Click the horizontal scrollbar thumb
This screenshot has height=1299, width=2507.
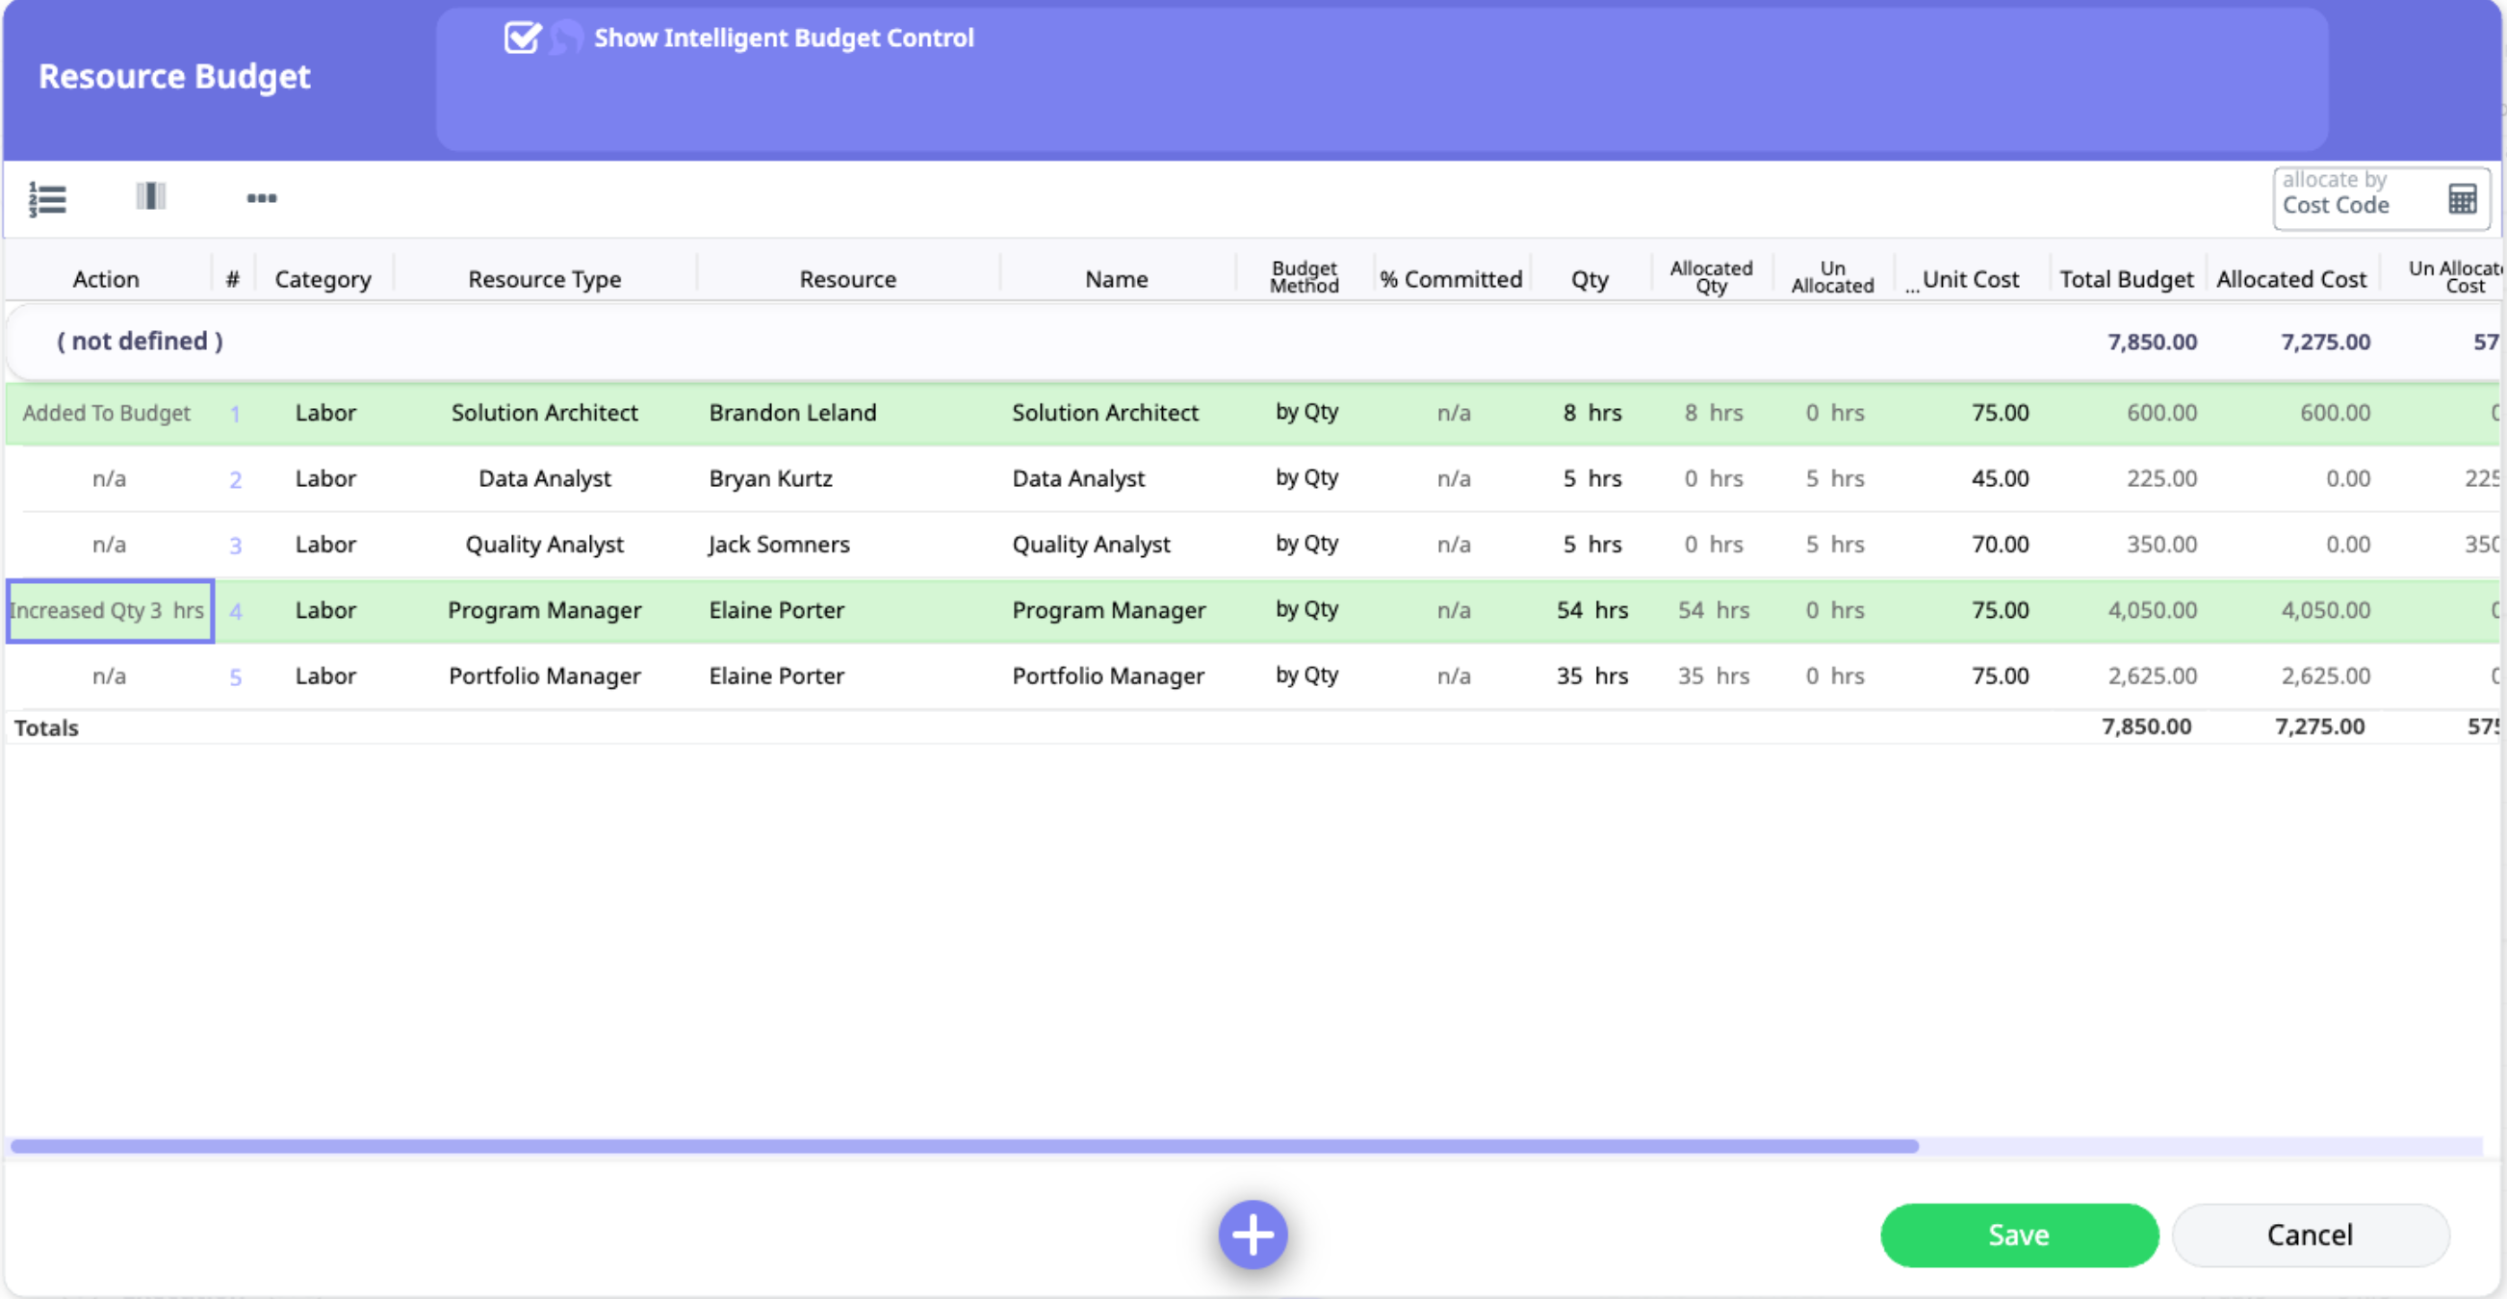click(964, 1146)
